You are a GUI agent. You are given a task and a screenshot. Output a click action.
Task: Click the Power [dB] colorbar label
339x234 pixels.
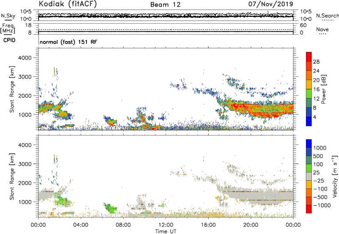tap(323, 89)
